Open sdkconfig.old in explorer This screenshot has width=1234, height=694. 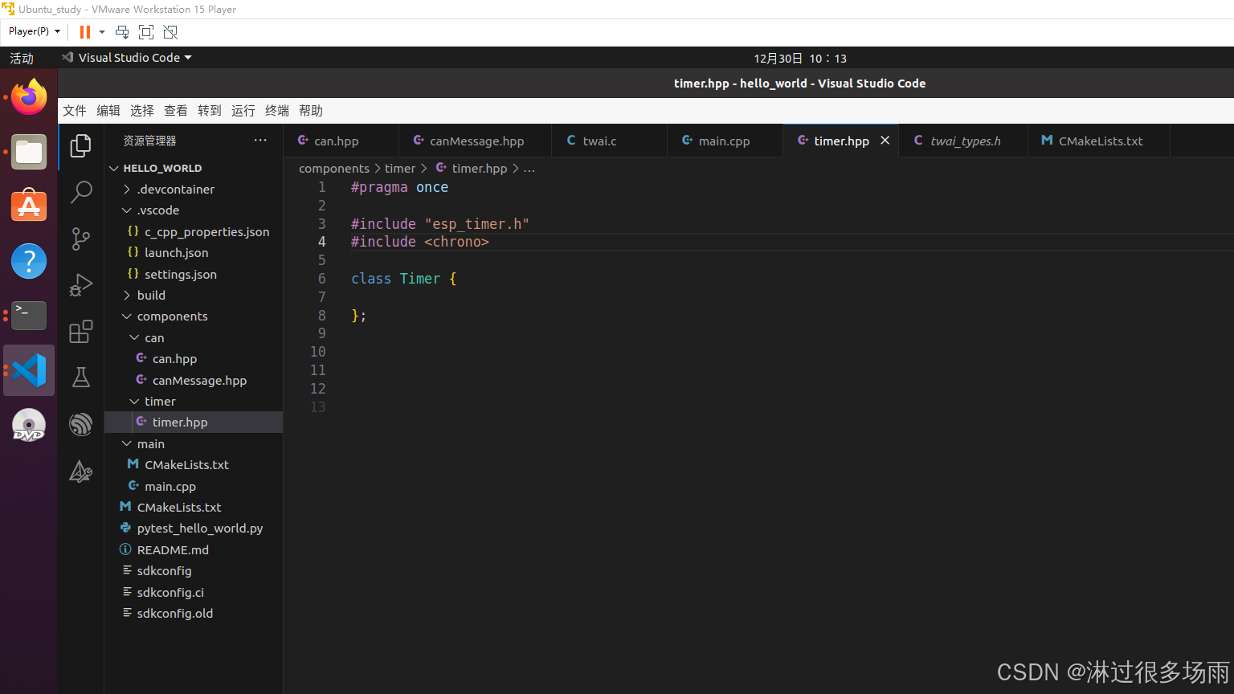click(x=194, y=613)
